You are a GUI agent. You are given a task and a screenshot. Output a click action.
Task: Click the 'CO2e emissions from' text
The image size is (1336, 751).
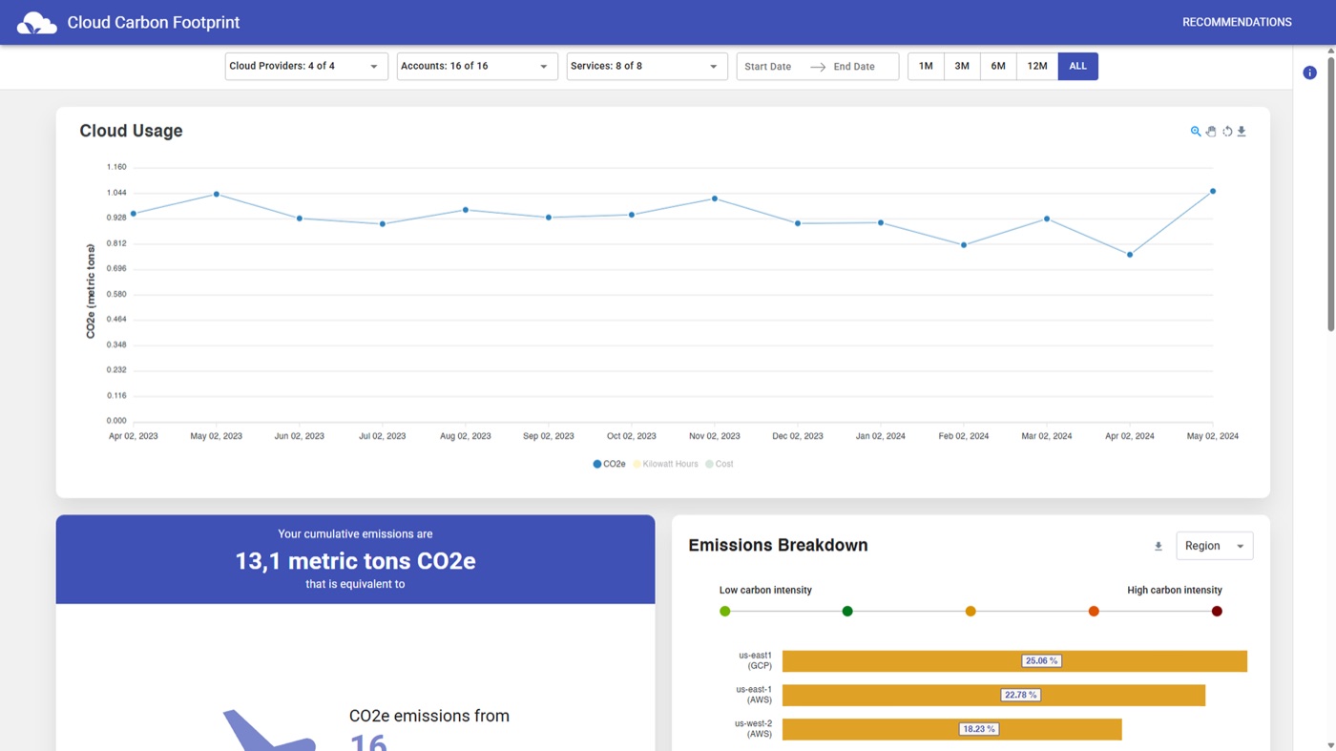coord(429,716)
